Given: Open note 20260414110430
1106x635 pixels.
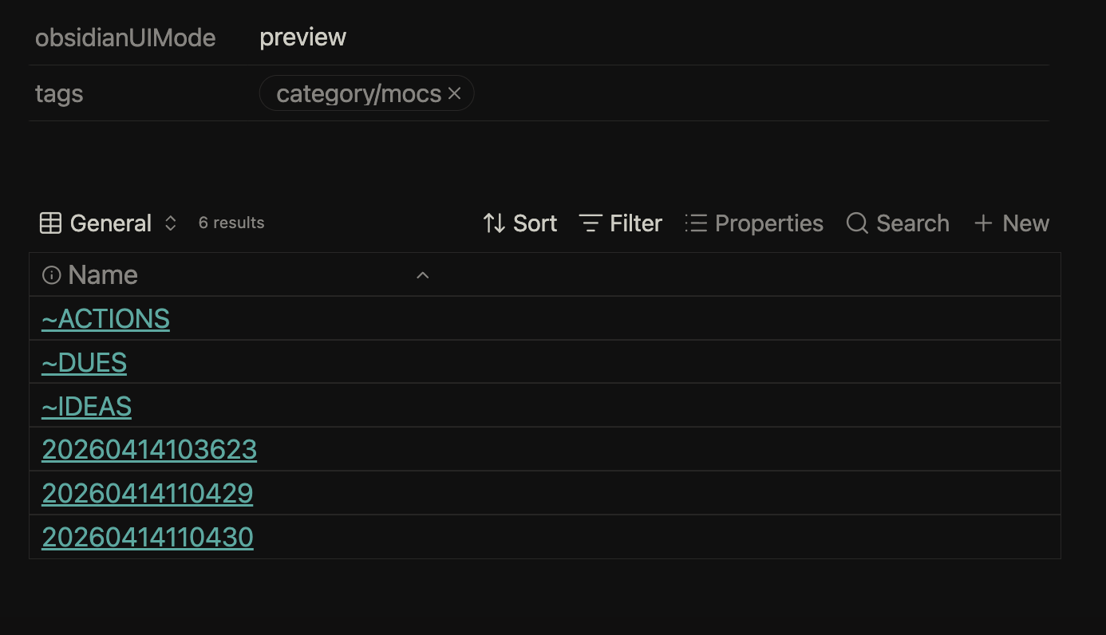Looking at the screenshot, I should (x=147, y=538).
